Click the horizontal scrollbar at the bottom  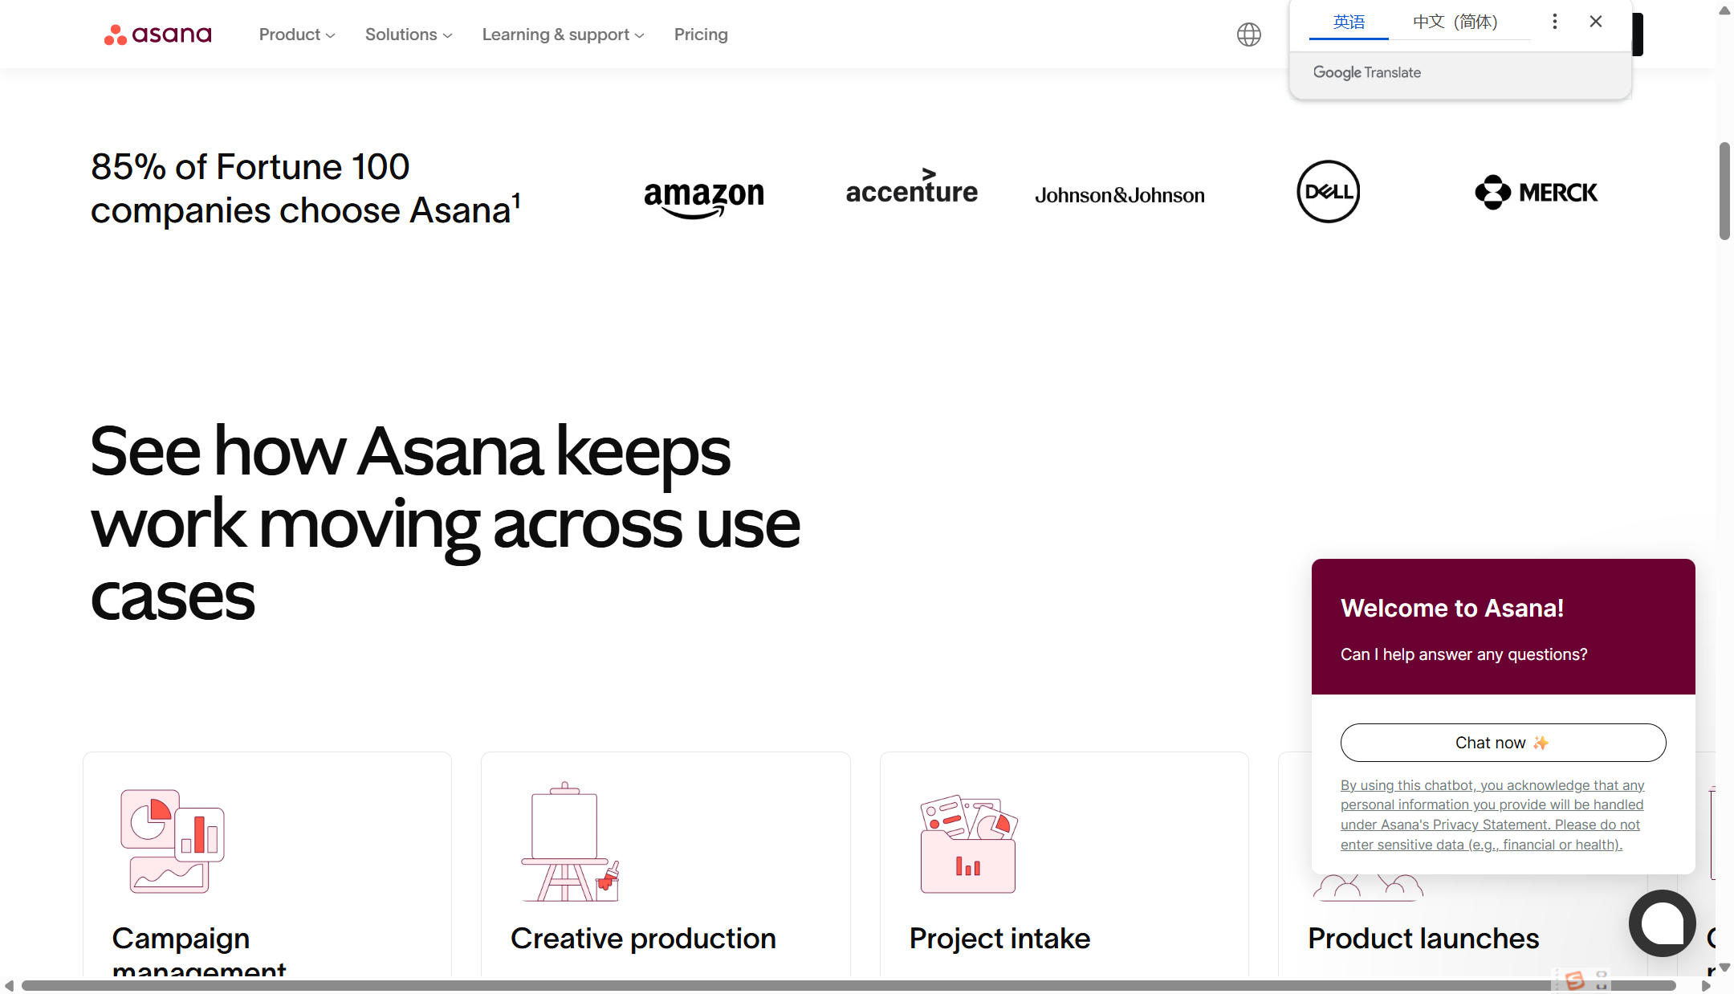coord(849,985)
